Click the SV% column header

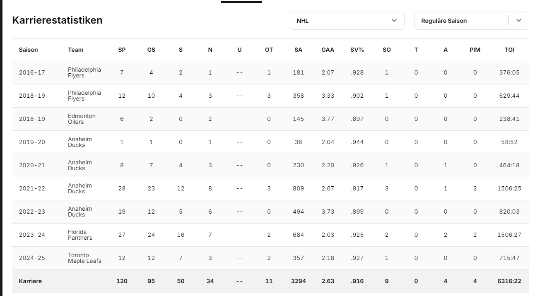(x=357, y=50)
